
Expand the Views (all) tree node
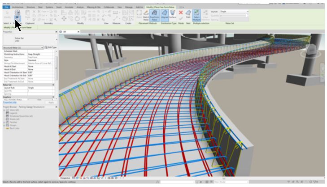(4, 110)
